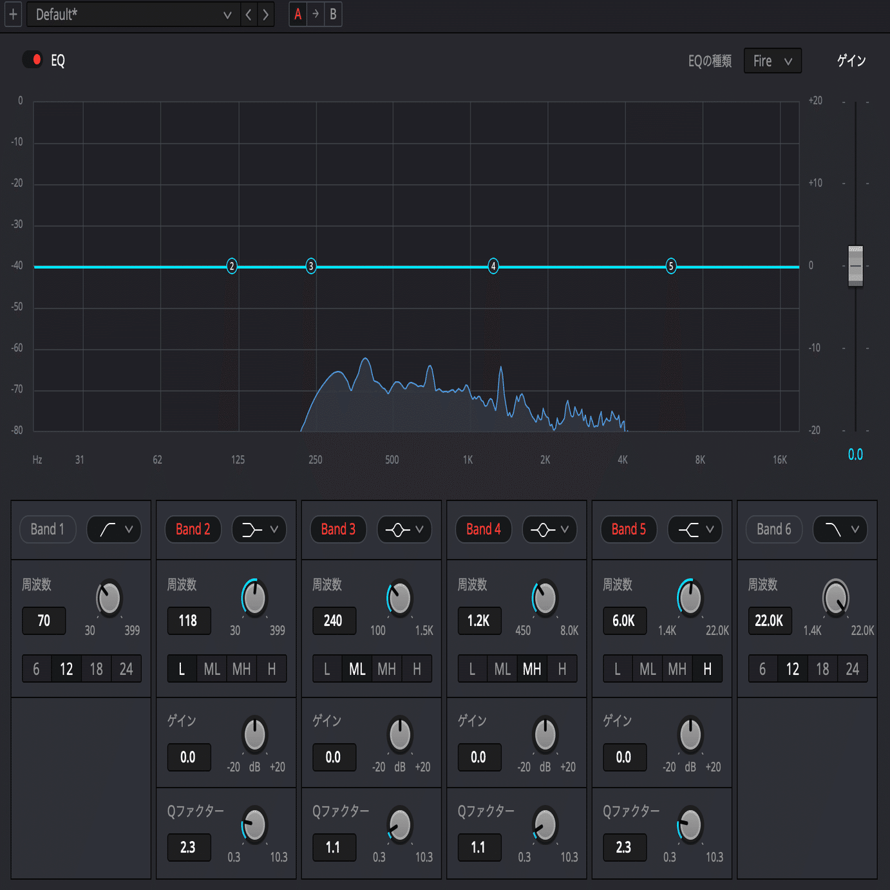The width and height of the screenshot is (890, 890).
Task: Open Band 6 low-pass filter type dropdown
Action: click(840, 529)
